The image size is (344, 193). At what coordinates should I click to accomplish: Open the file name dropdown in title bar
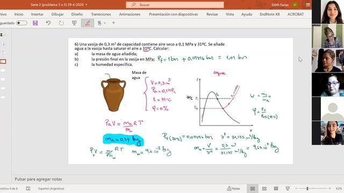click(x=86, y=5)
